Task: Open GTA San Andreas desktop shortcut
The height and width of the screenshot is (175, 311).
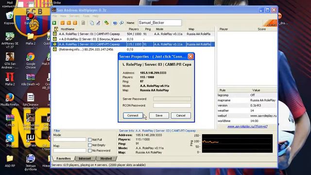Action: pyautogui.click(x=10, y=61)
